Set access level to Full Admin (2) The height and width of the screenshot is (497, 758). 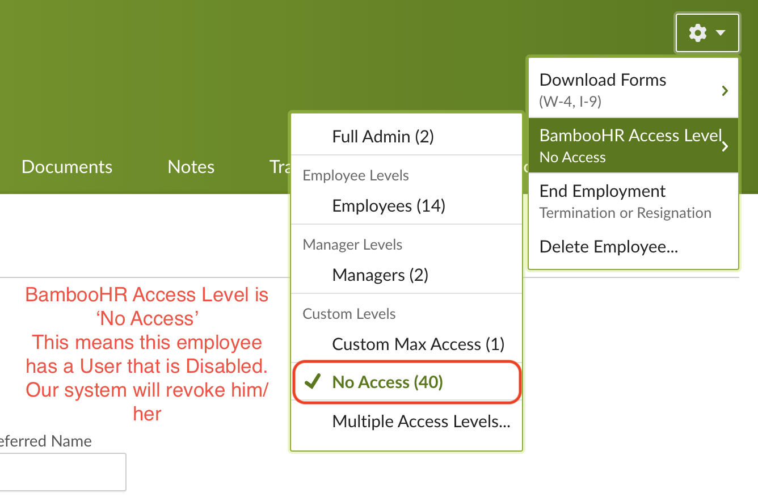[x=406, y=136]
